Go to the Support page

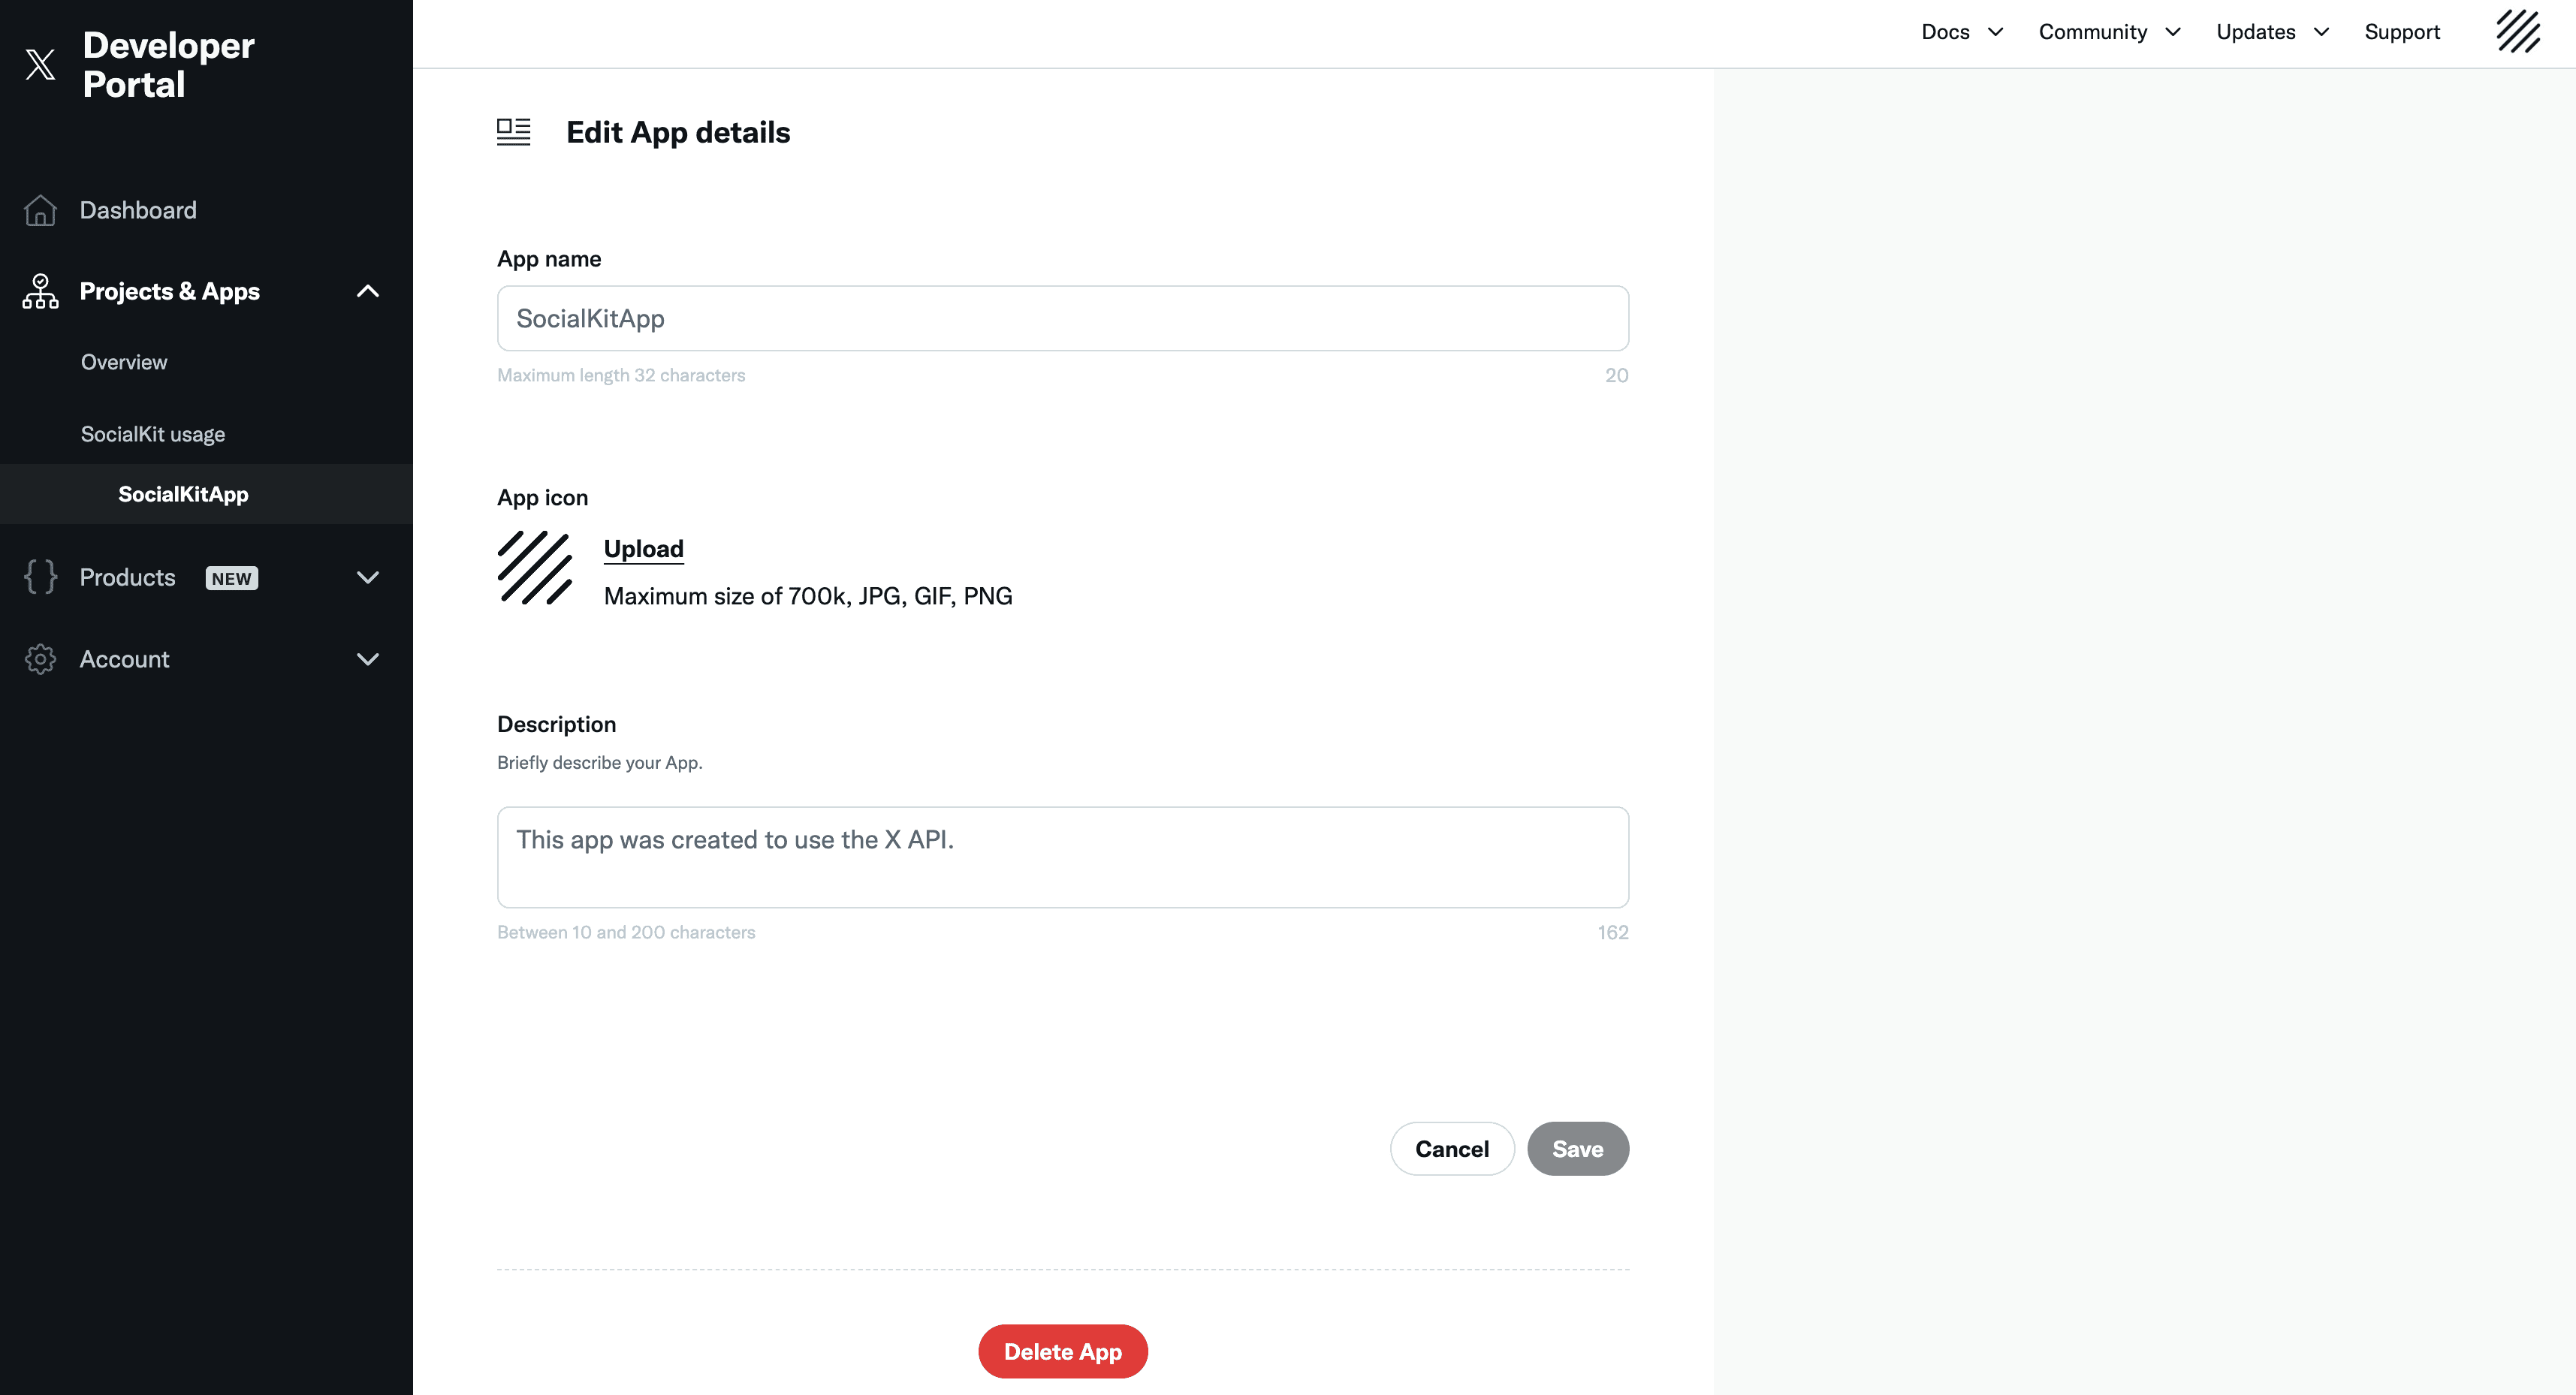2402,32
